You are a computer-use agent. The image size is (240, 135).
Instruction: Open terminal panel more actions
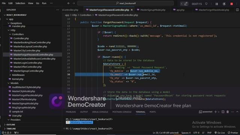click(232, 112)
